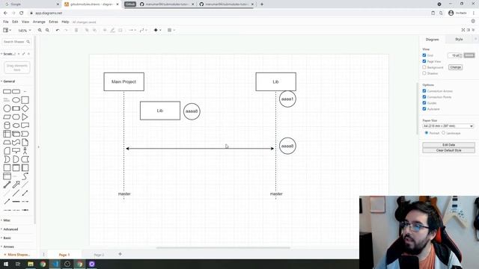The image size is (479, 269).
Task: Click the Redo arrow icon
Action: [66, 30]
